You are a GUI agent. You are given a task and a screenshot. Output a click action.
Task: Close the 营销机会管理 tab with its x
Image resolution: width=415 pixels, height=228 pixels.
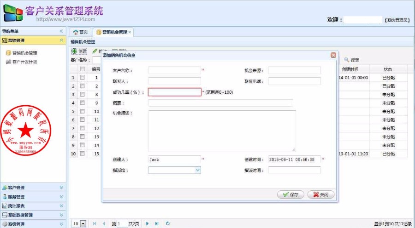[x=130, y=32]
